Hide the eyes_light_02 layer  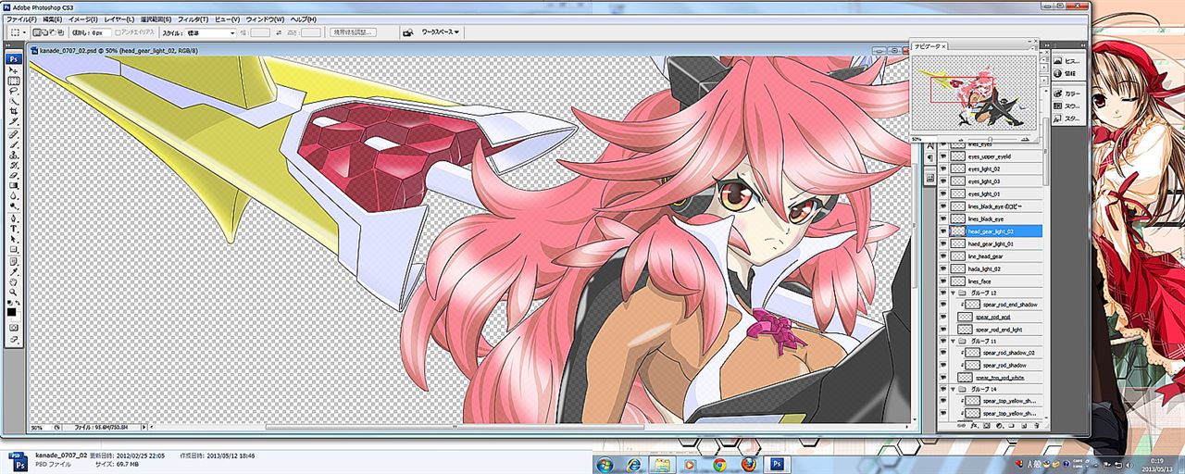(x=943, y=169)
